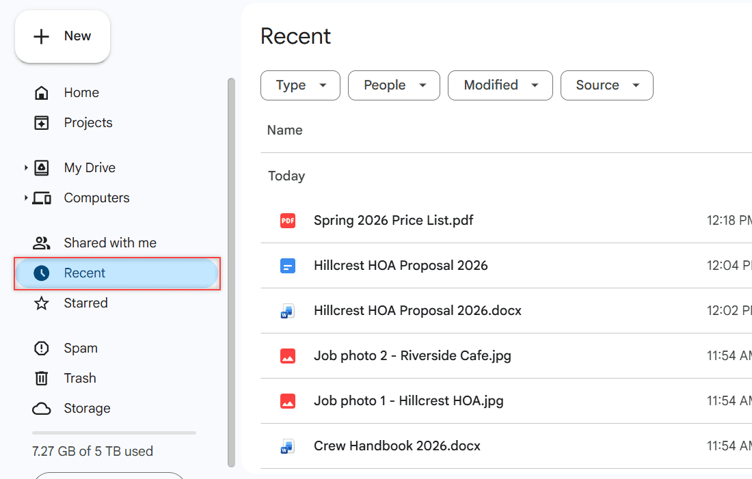The width and height of the screenshot is (752, 479).
Task: Click the Home house icon
Action: pyautogui.click(x=42, y=92)
